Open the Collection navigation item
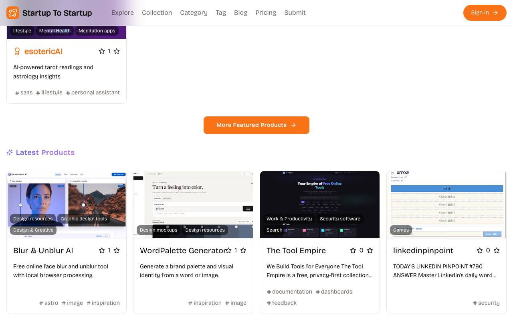 pos(157,13)
